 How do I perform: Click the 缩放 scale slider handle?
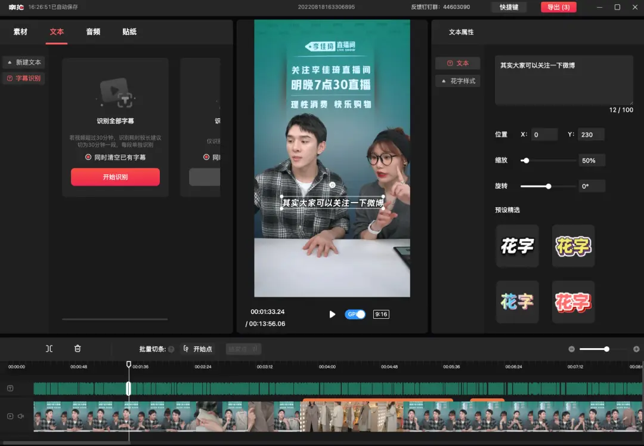click(525, 161)
